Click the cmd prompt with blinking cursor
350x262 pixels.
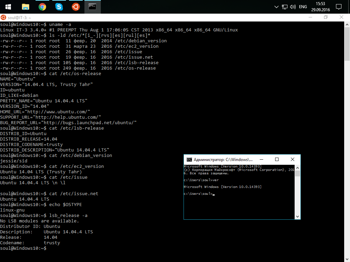[x=199, y=194]
